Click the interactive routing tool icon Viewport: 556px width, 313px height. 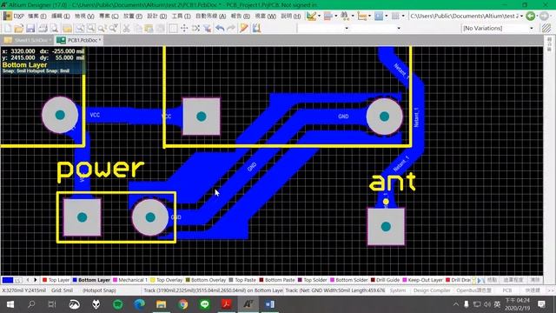point(257,28)
